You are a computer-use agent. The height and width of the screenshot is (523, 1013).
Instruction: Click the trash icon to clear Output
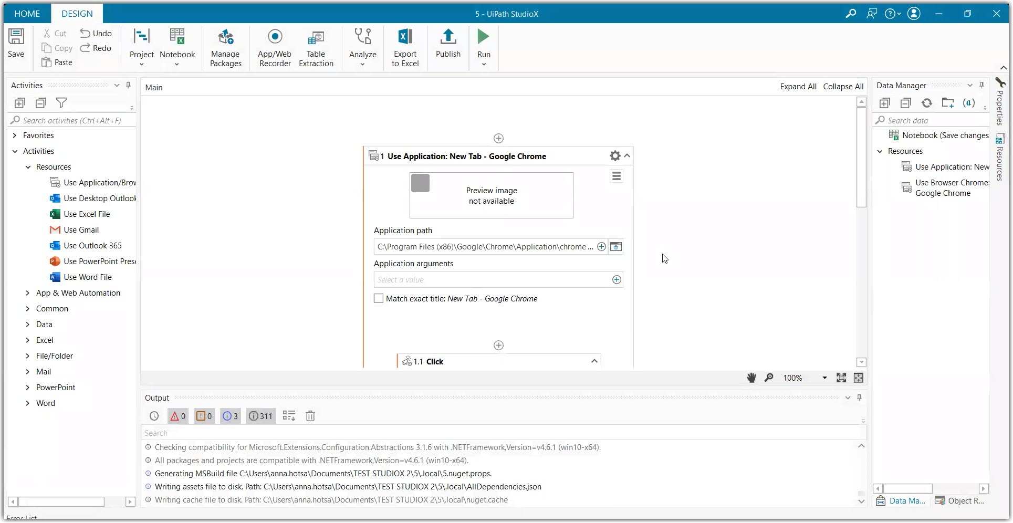coord(310,415)
